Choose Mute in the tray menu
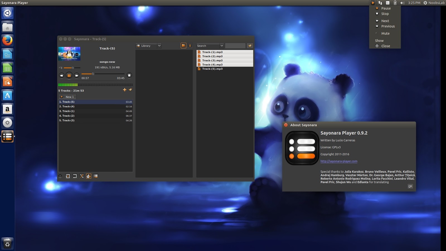 click(385, 33)
